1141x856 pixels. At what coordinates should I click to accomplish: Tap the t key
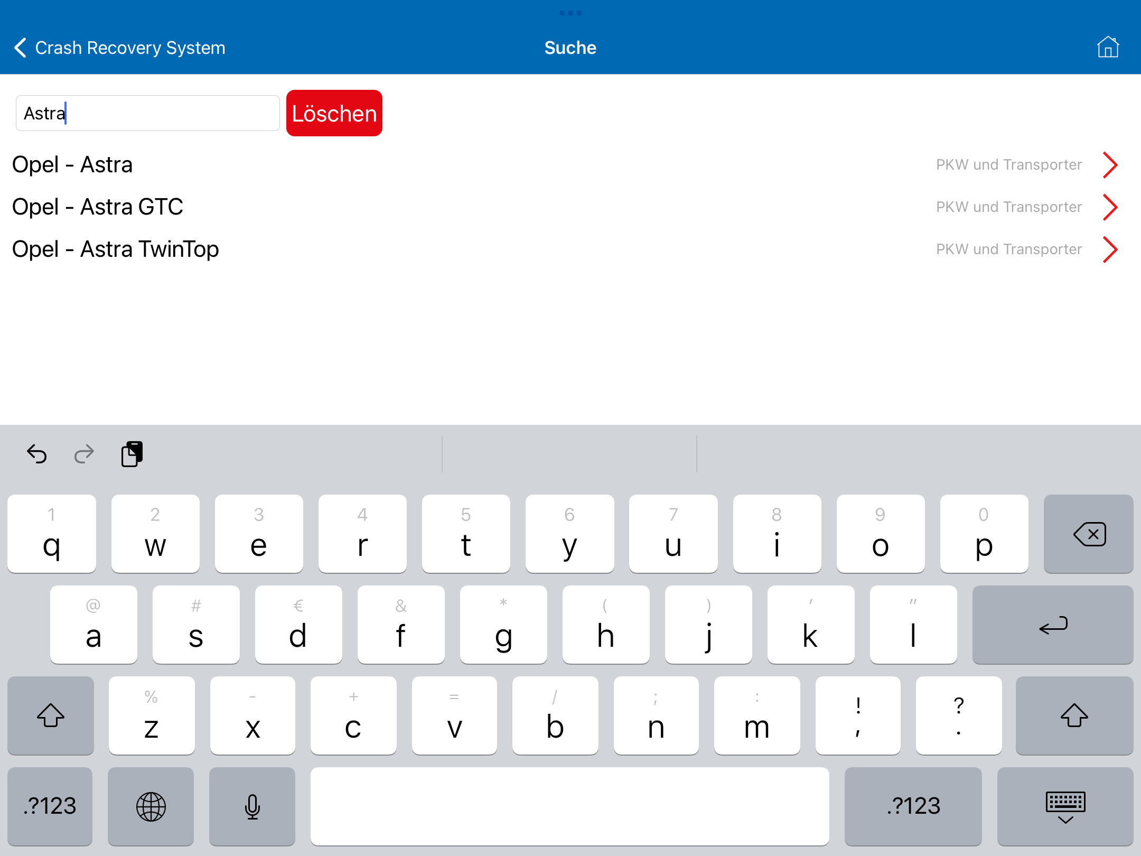pos(466,534)
